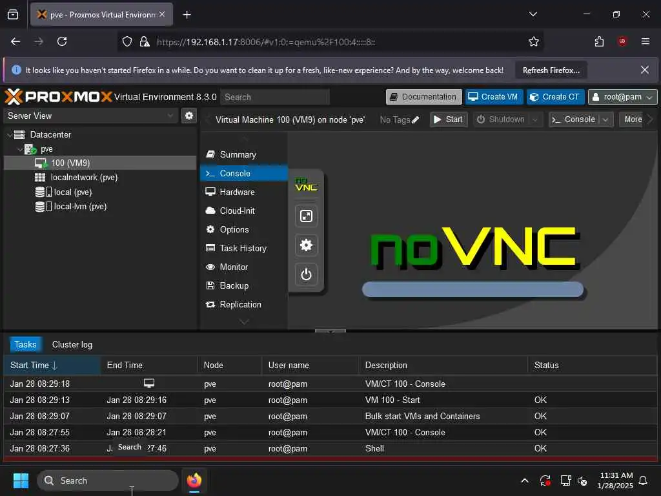Sort tasks by Status column
The height and width of the screenshot is (496, 661).
[592, 366]
